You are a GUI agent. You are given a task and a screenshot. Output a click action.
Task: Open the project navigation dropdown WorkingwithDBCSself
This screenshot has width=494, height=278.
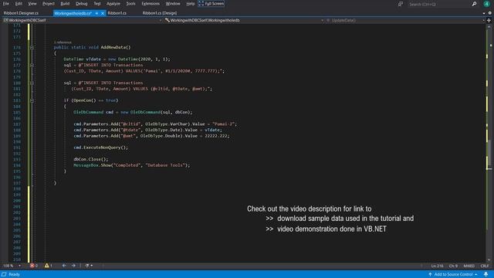pyautogui.click(x=83, y=20)
